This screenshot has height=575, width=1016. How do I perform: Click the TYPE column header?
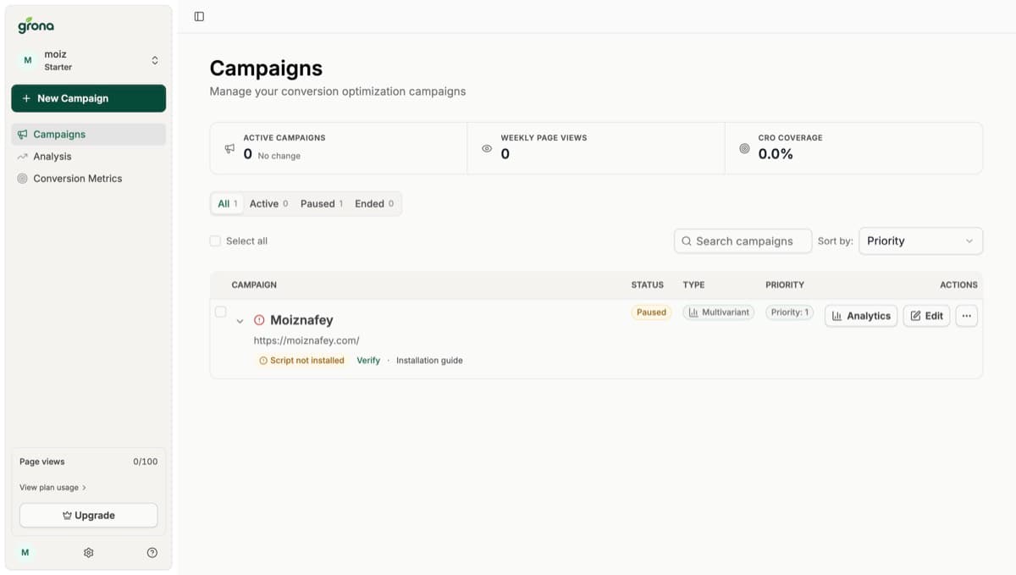(693, 285)
